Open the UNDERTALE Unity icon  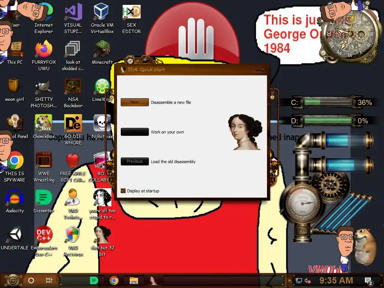coord(15,238)
